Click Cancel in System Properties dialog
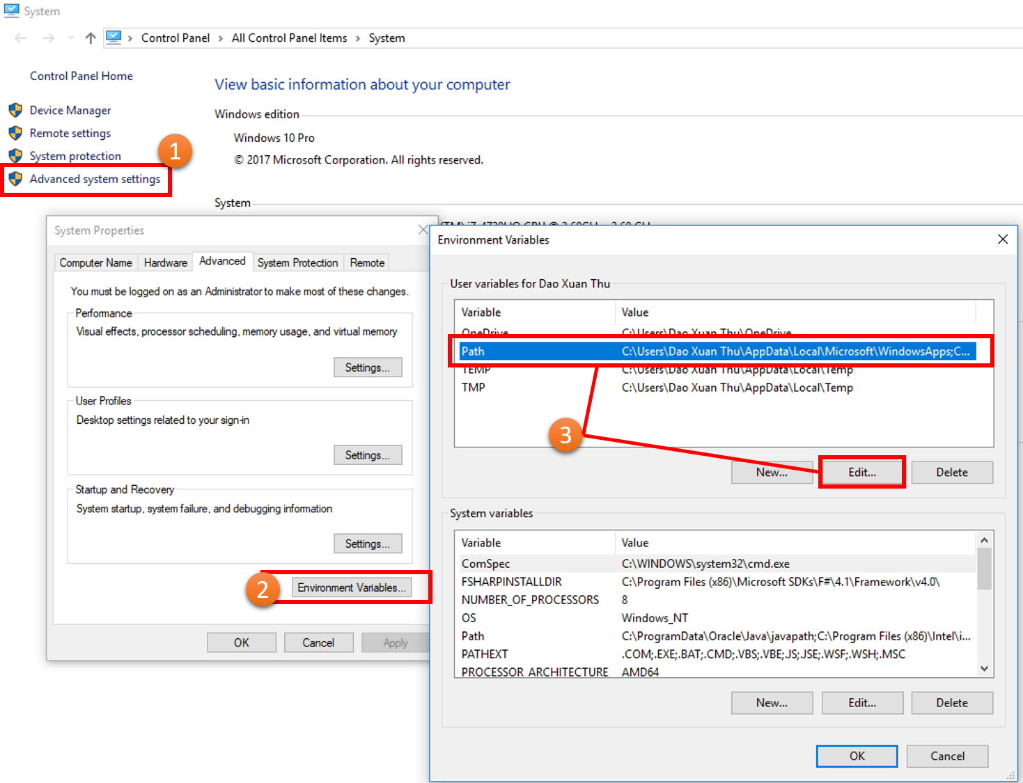The image size is (1023, 783). point(318,642)
